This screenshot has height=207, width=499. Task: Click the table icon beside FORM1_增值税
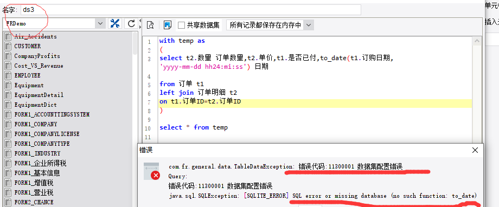(x=8, y=183)
